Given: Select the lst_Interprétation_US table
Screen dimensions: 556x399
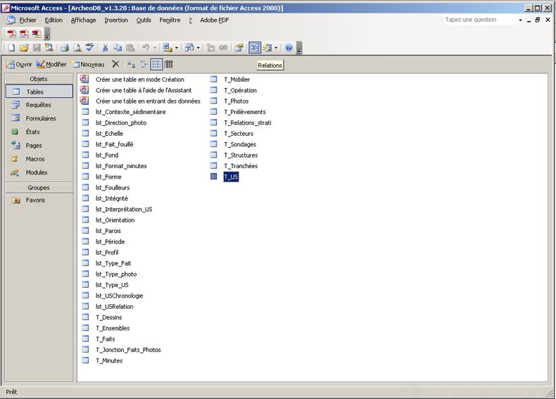Looking at the screenshot, I should [124, 209].
